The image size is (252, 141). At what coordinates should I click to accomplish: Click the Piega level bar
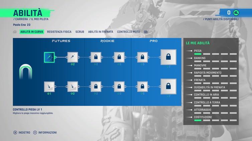[x=215, y=54]
